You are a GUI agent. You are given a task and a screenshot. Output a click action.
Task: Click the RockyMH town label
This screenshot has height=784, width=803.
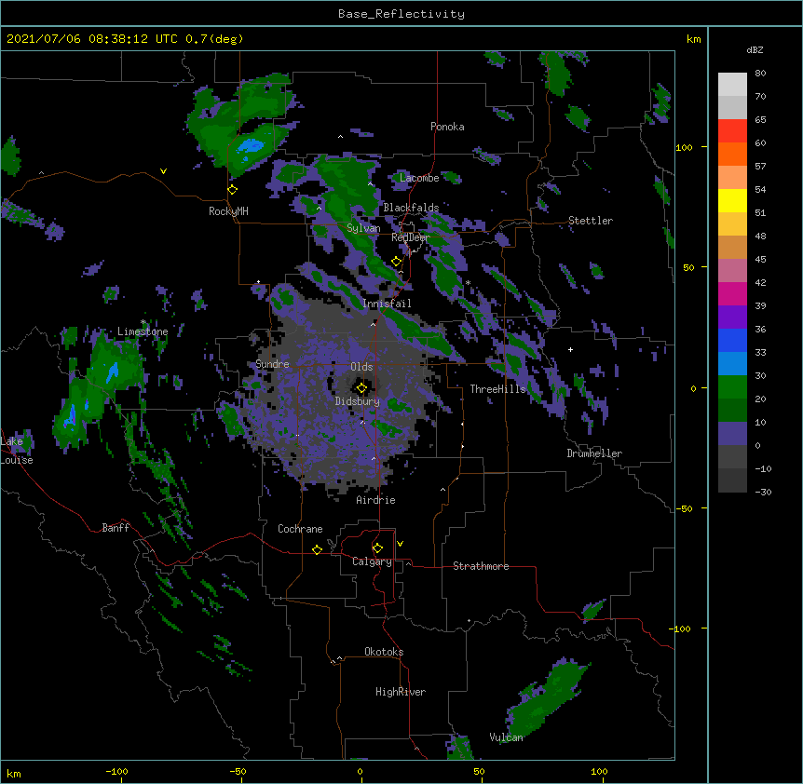[x=228, y=211]
